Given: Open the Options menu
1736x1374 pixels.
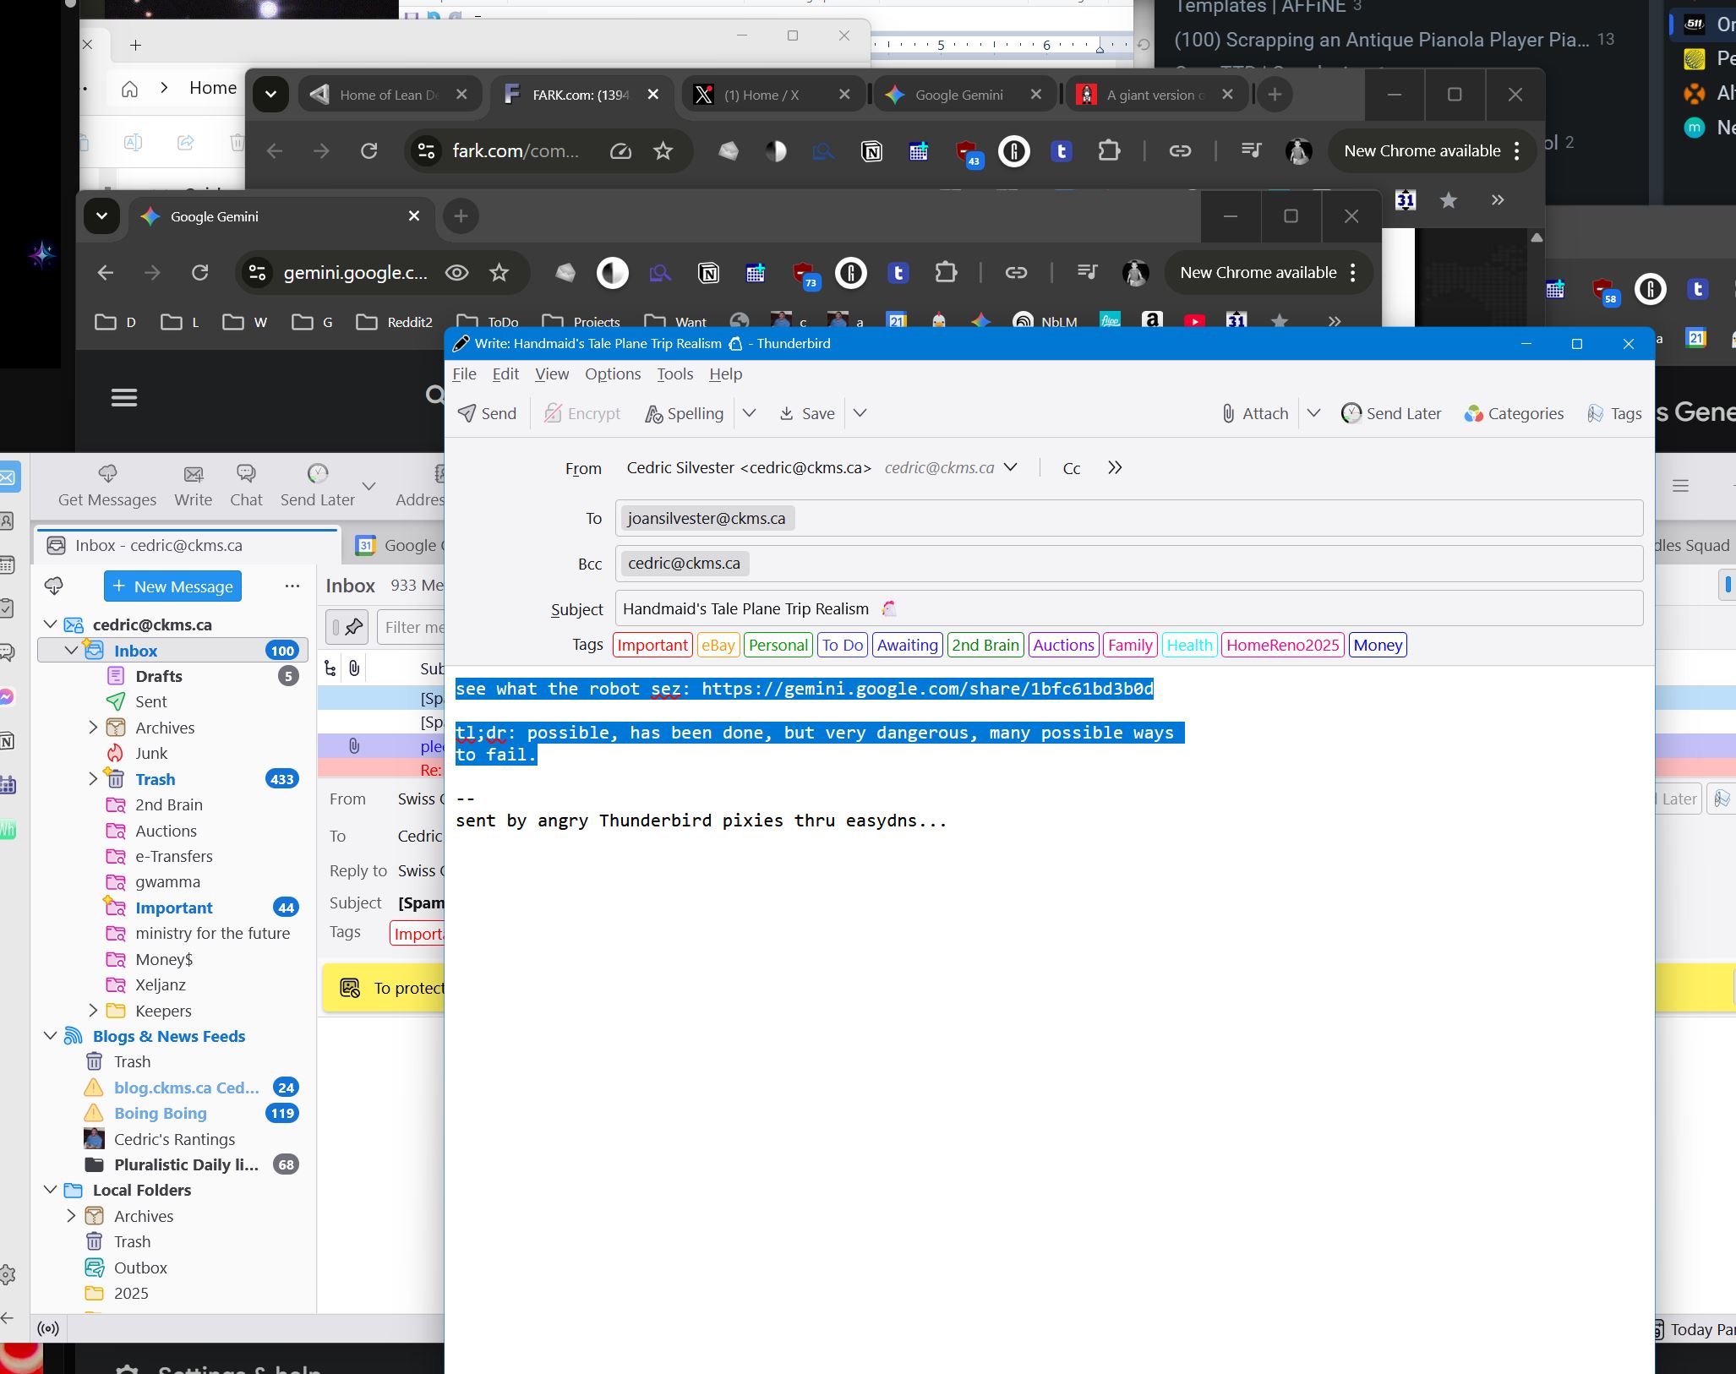Looking at the screenshot, I should tap(612, 373).
